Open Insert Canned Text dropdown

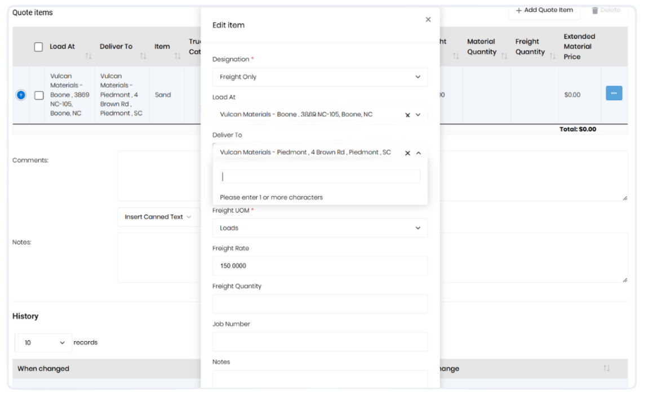coord(158,217)
